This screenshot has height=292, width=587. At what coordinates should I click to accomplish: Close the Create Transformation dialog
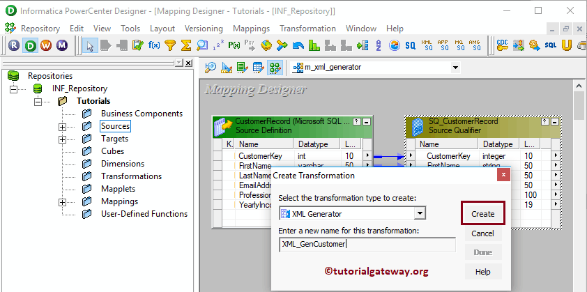coord(503,175)
